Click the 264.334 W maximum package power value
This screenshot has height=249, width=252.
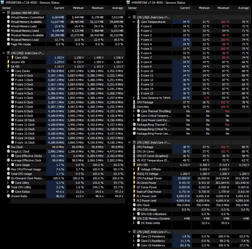point(222,178)
